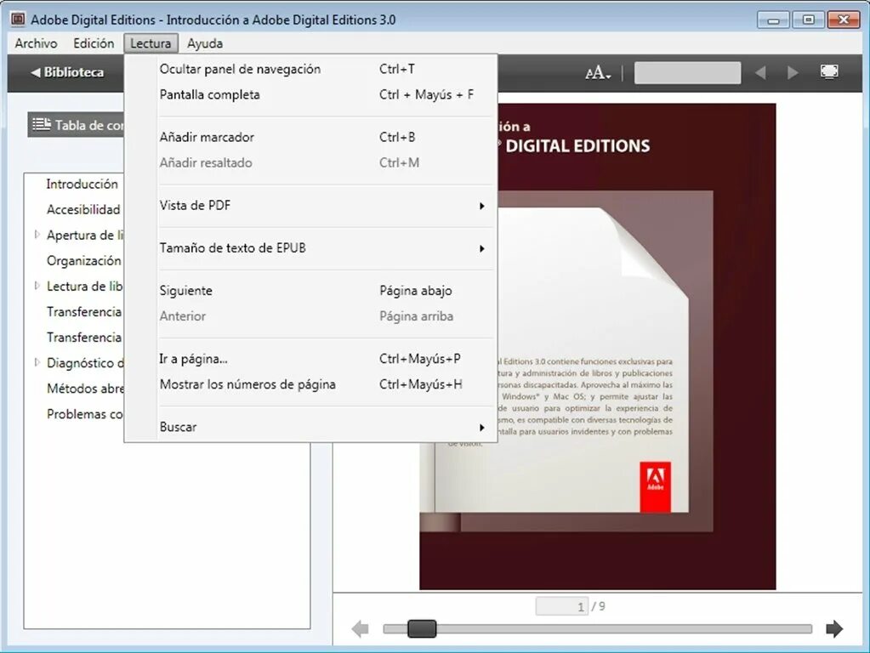Click the next page arrow at bottom
Screen dimensions: 870x653
834,628
